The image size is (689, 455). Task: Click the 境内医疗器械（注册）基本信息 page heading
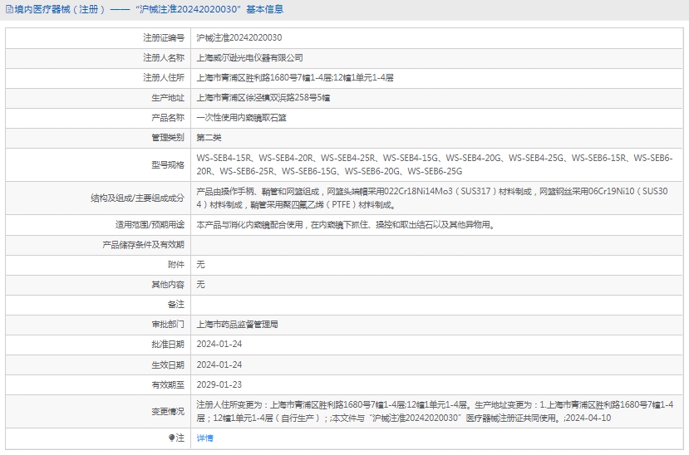coord(150,10)
